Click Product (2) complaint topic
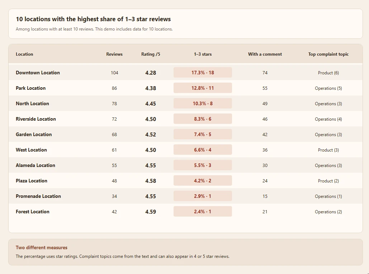The height and width of the screenshot is (274, 369). (x=328, y=181)
